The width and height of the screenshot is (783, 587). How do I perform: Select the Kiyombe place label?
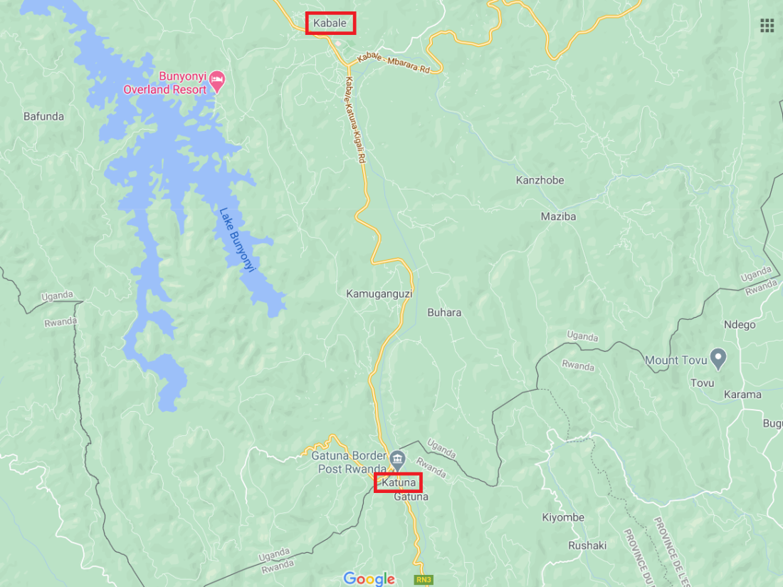563,518
